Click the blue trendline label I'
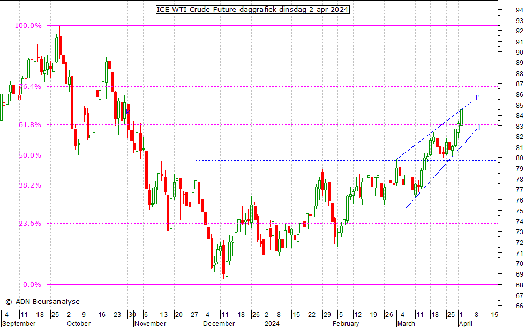 point(477,98)
